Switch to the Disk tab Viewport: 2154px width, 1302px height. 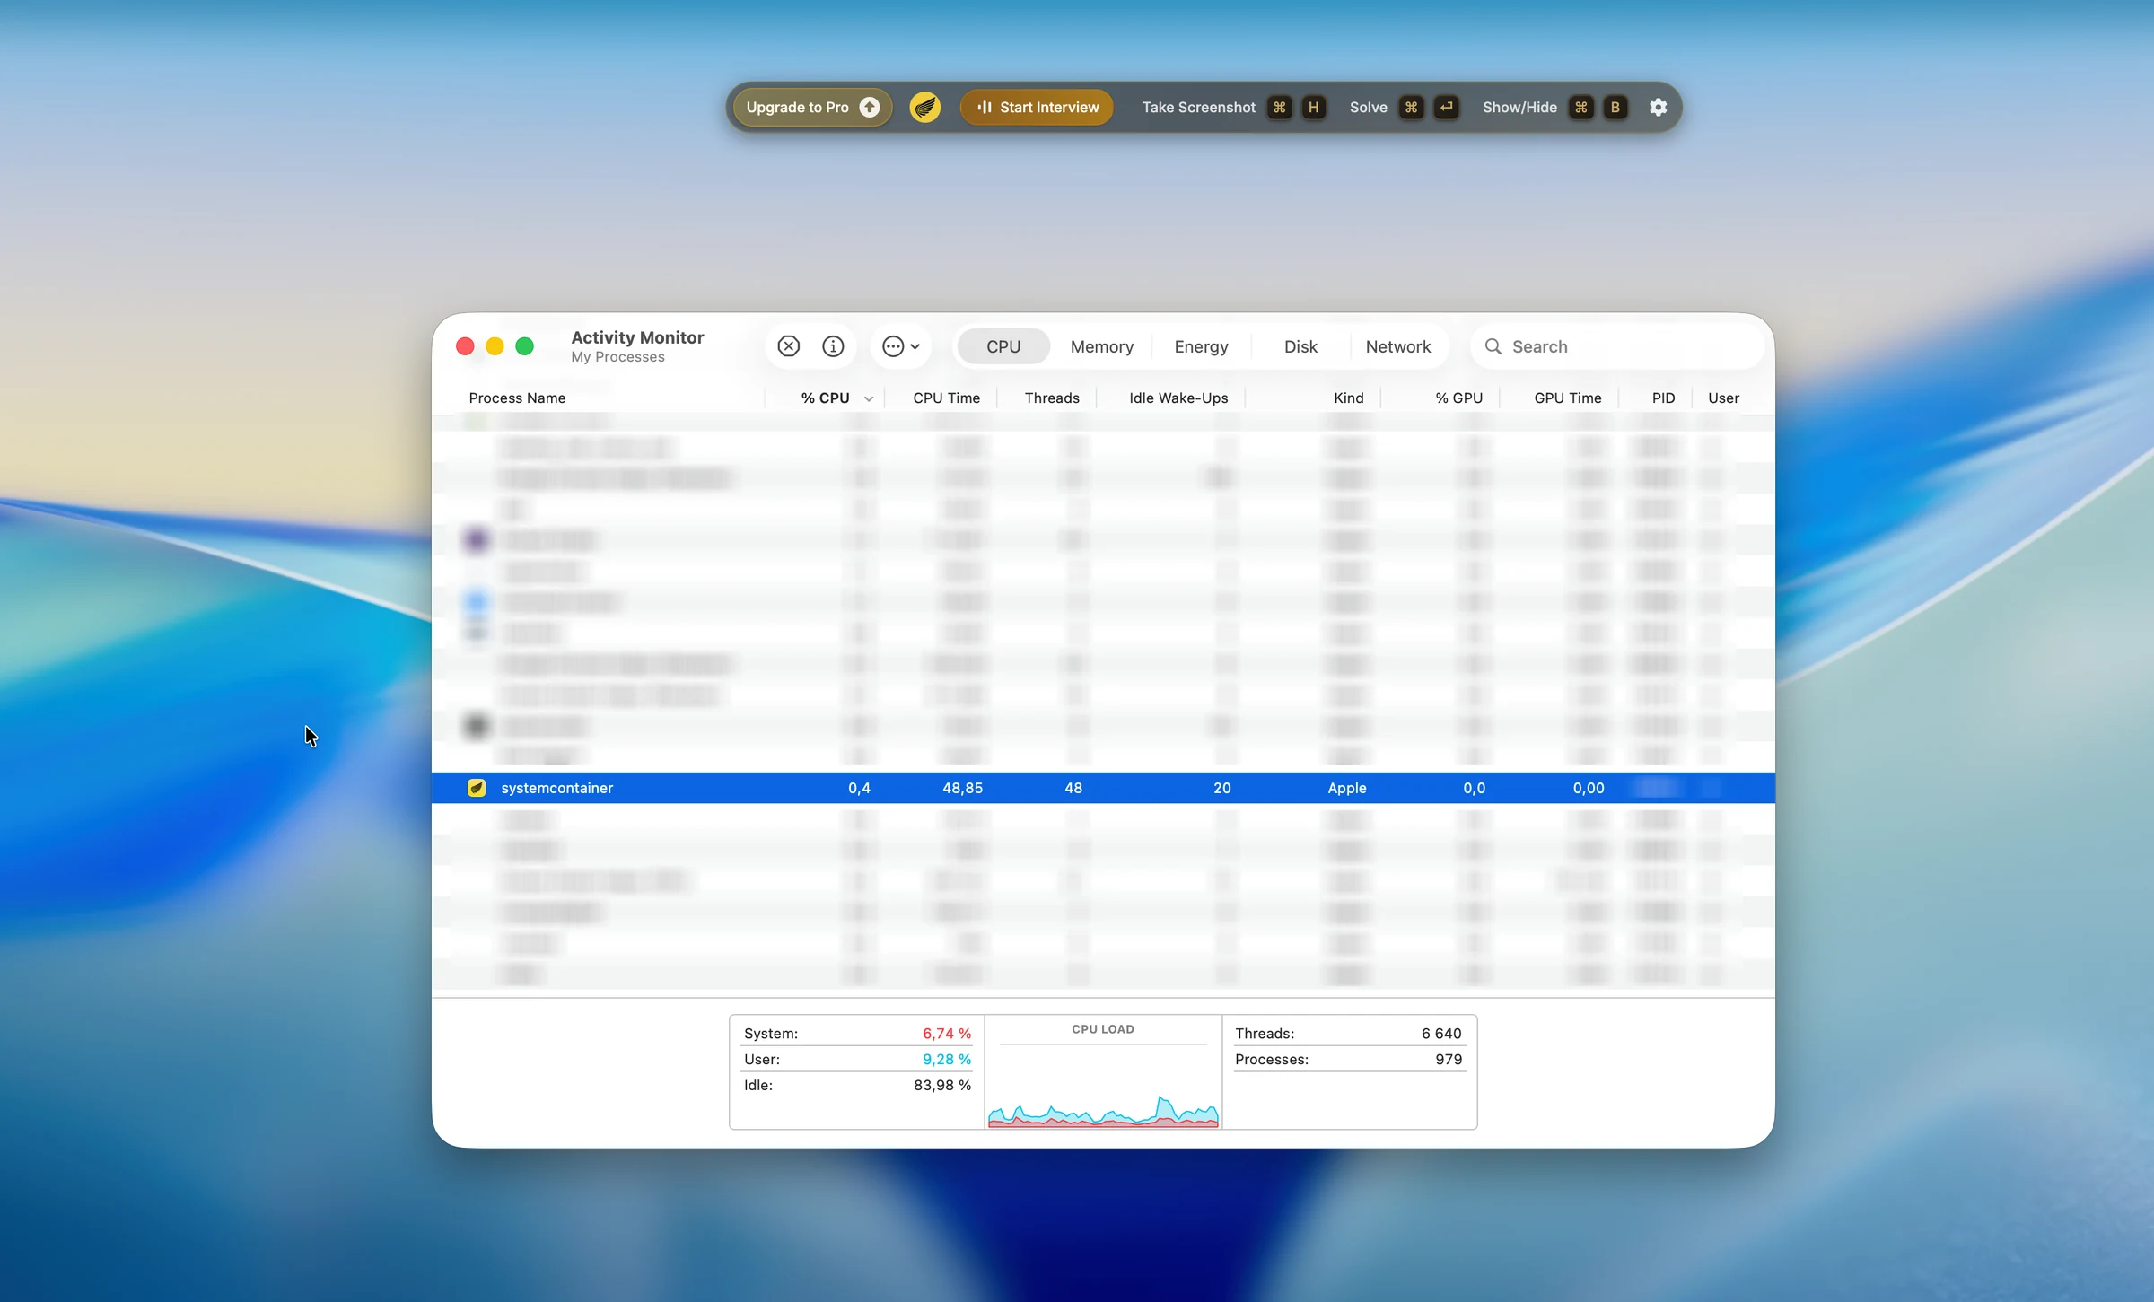pos(1300,346)
